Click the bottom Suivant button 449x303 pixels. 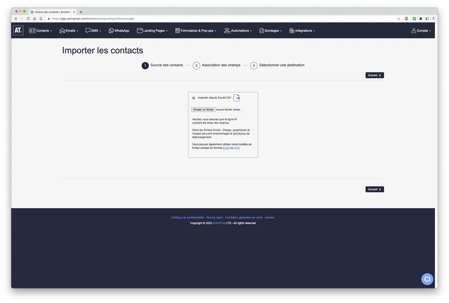375,189
